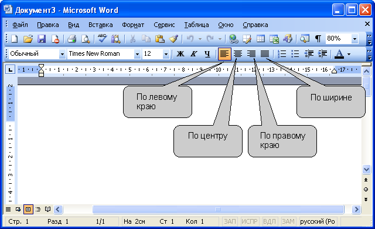Expand redo history dropdown arrow
This screenshot has width=375, height=229.
(220, 39)
